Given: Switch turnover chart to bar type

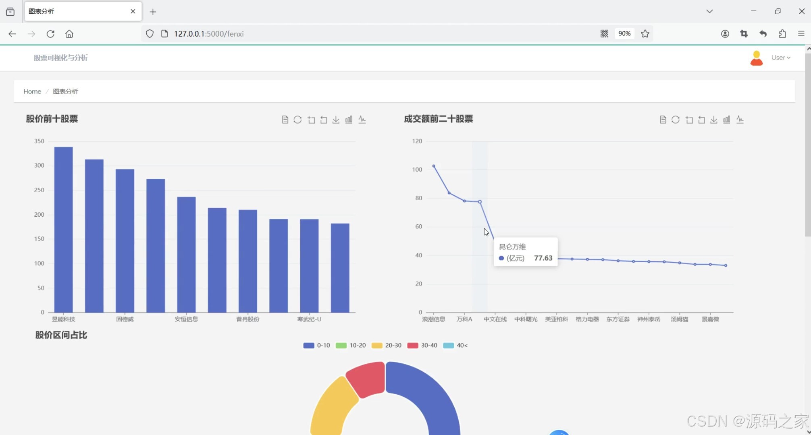Looking at the screenshot, I should click(x=727, y=120).
